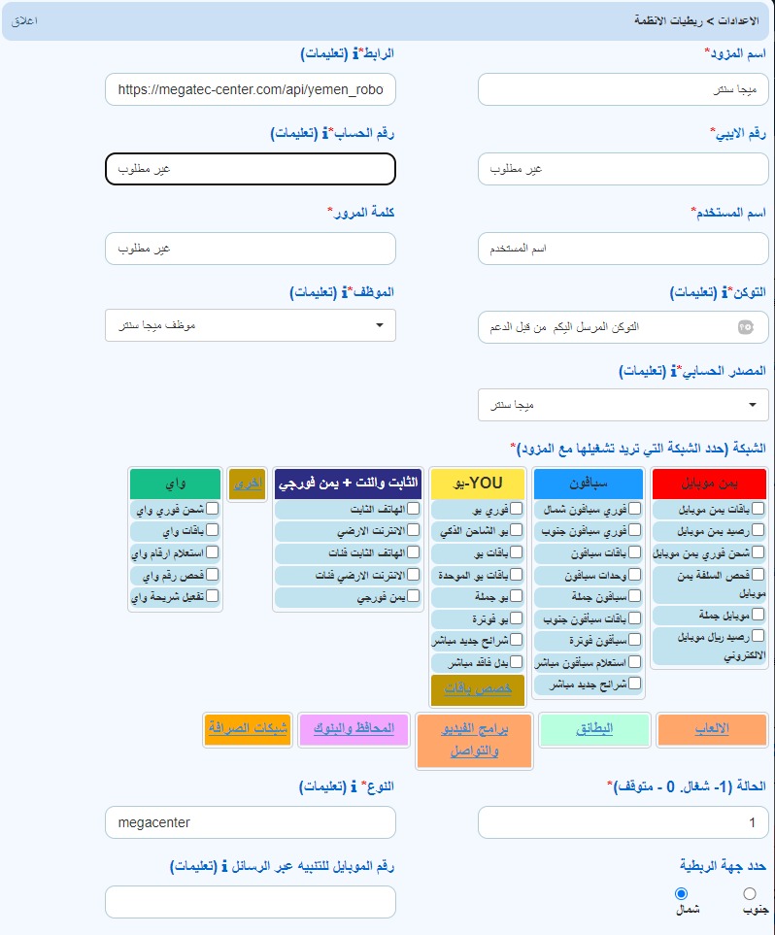Click the تعليمات link next to رقم الحساب
775x935 pixels.
coord(295,133)
